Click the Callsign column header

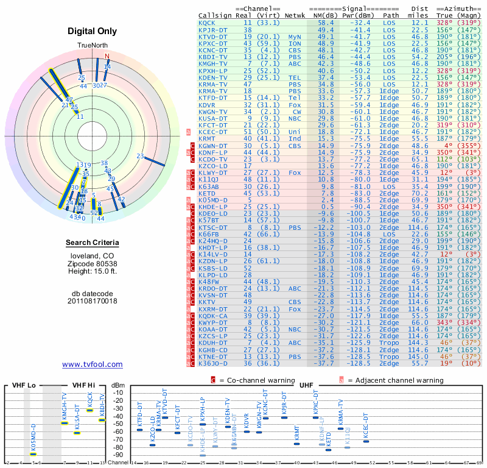pos(215,16)
